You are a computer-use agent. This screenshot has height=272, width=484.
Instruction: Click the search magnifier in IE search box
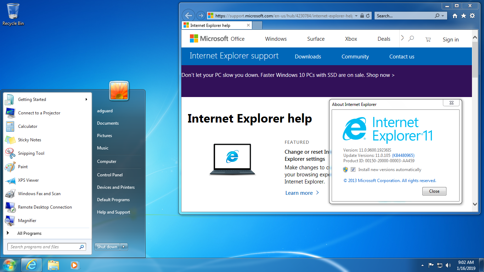[x=437, y=16]
